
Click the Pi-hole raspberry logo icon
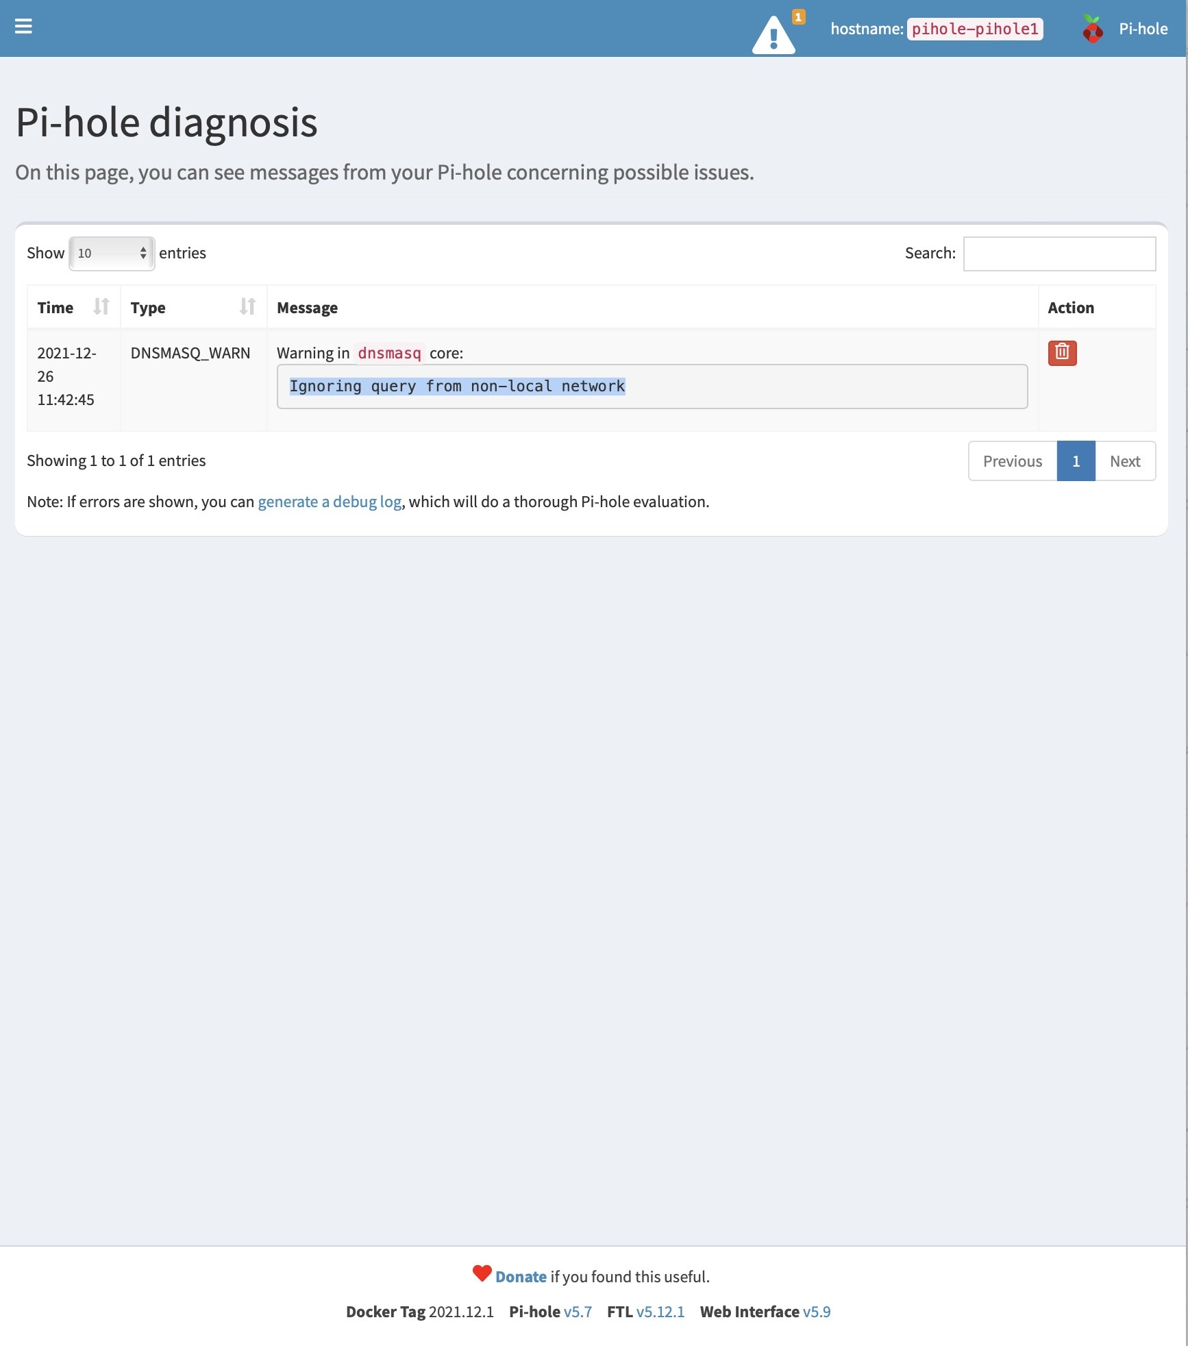point(1092,29)
